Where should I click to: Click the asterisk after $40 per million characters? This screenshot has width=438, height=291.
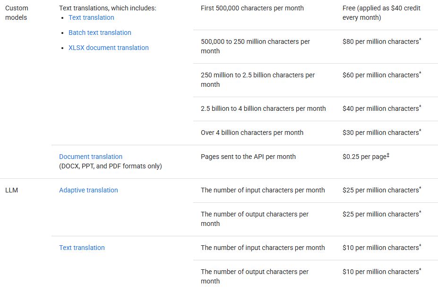[x=420, y=107]
